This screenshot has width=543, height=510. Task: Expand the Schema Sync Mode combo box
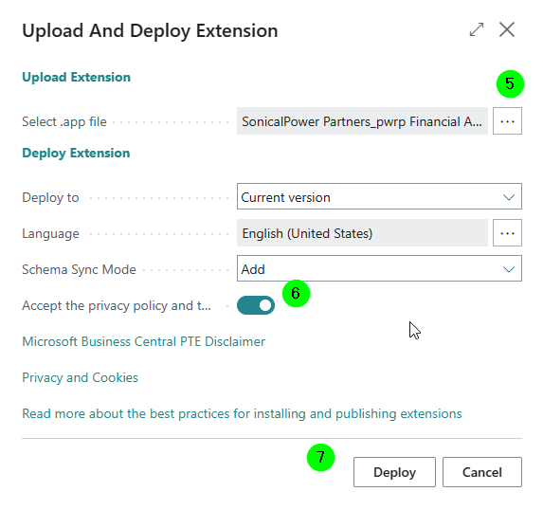click(379, 268)
